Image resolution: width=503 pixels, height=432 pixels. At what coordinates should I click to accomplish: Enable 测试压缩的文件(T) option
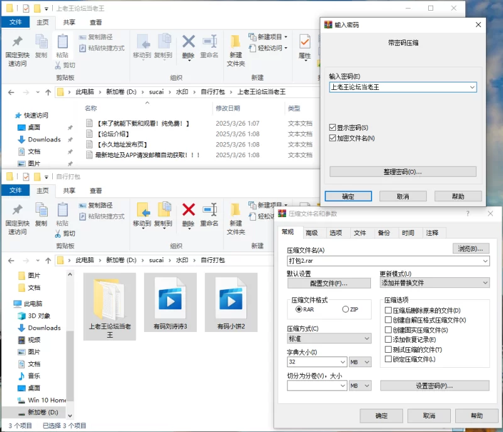point(388,350)
